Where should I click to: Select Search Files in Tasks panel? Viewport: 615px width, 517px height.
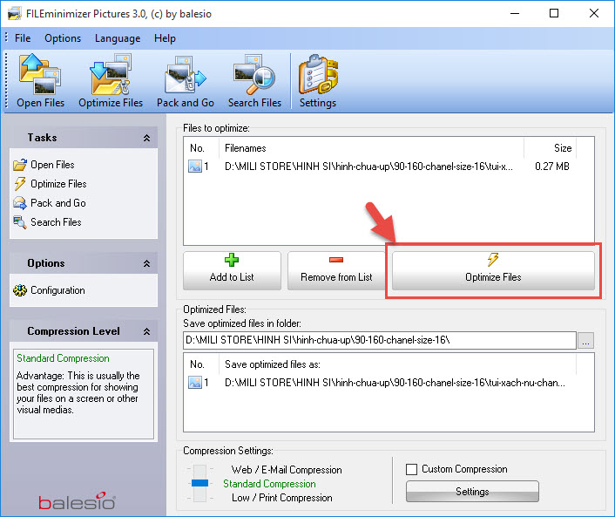[47, 222]
